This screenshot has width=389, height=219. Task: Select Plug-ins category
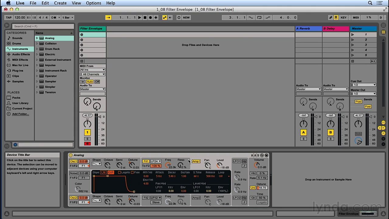click(18, 71)
